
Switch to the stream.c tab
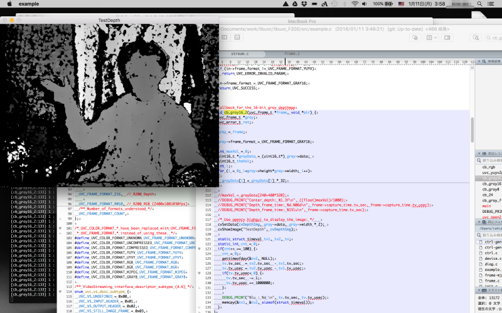pyautogui.click(x=240, y=54)
